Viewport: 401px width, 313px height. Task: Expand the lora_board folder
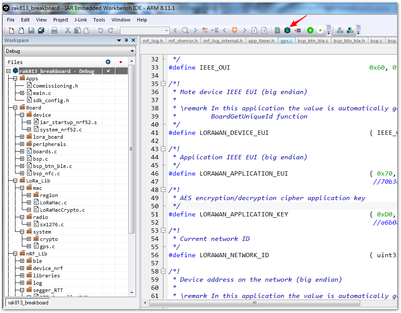pyautogui.click(x=22, y=137)
